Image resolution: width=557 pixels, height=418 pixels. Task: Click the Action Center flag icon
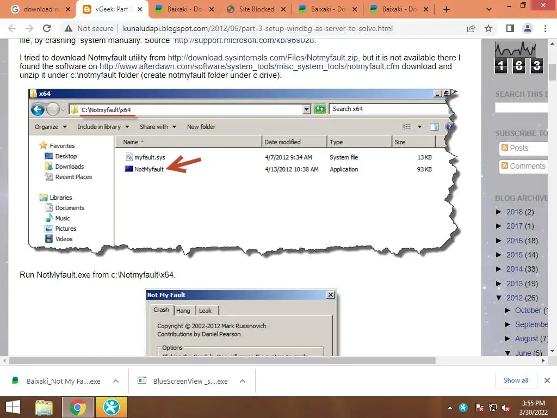click(x=479, y=408)
